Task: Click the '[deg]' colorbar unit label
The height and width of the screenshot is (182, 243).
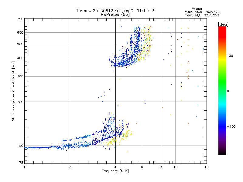Action: tap(223, 24)
